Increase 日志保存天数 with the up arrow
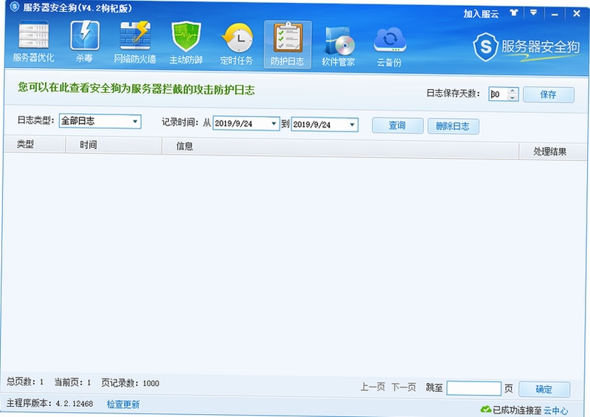Image resolution: width=590 pixels, height=417 pixels. click(513, 91)
